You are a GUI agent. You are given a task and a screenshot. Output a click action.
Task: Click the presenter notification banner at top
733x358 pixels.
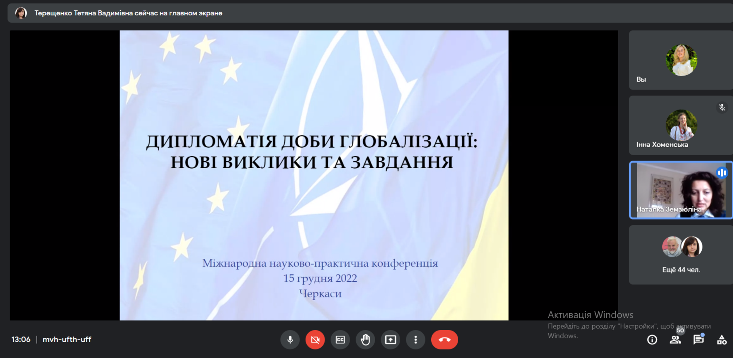point(128,13)
